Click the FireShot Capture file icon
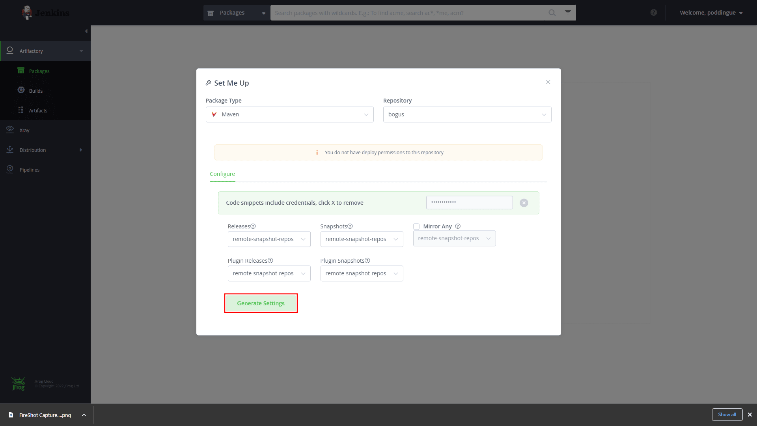Viewport: 757px width, 426px height. point(11,415)
